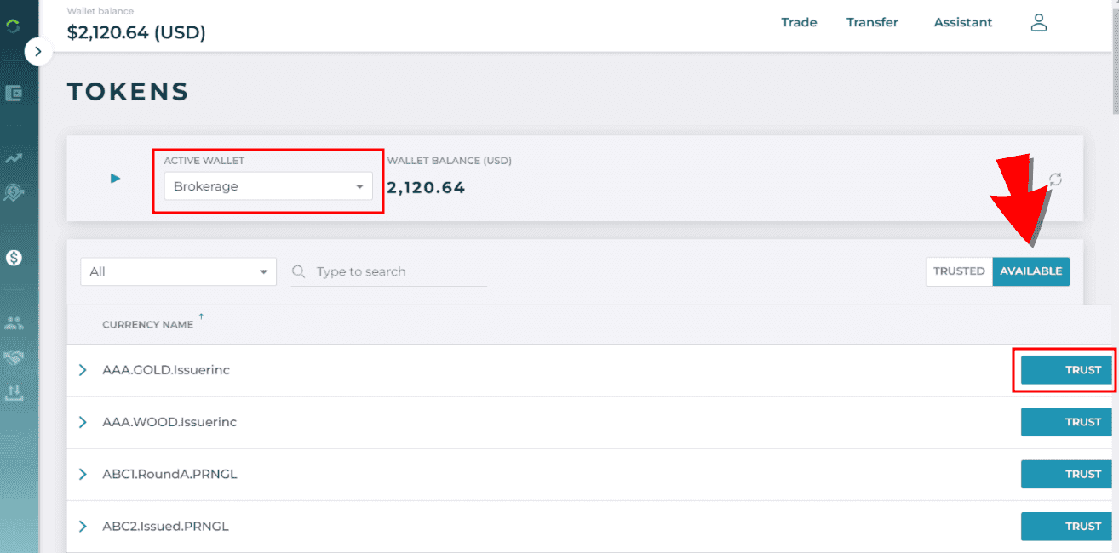The width and height of the screenshot is (1119, 553).
Task: Click the search magnifier icon
Action: pos(299,271)
